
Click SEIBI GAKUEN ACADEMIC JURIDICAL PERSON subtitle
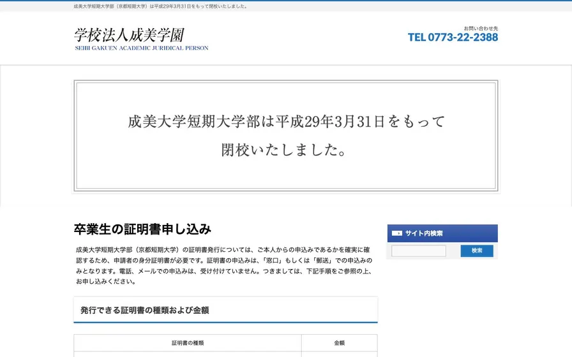coord(142,48)
